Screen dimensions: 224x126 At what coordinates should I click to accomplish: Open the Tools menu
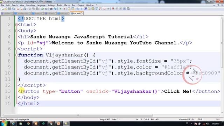59,5
